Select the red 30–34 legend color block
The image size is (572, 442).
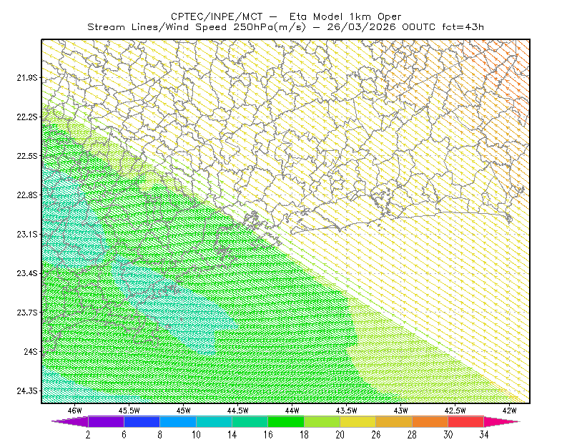point(465,421)
